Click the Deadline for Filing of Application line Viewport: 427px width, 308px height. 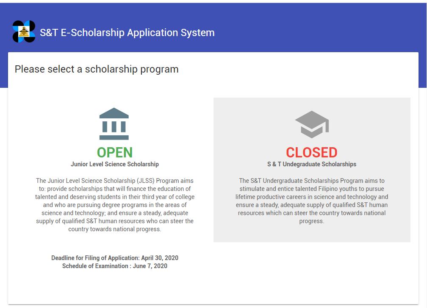(114, 258)
